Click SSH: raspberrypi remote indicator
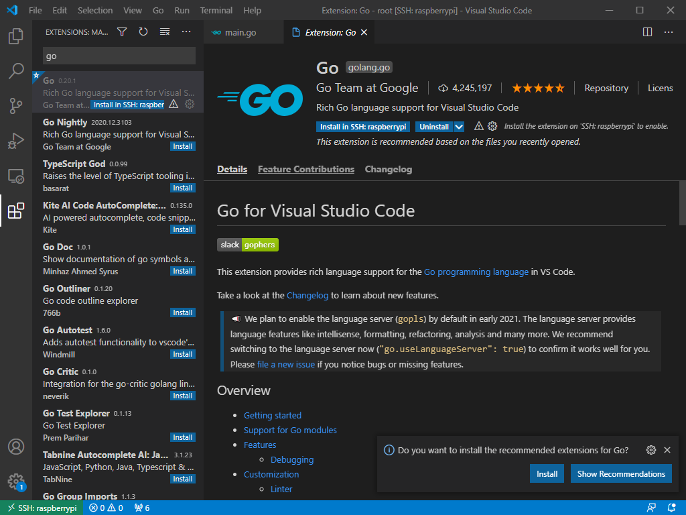 click(x=42, y=508)
